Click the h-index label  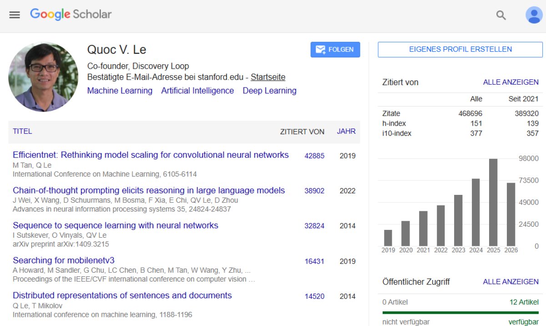click(x=394, y=123)
